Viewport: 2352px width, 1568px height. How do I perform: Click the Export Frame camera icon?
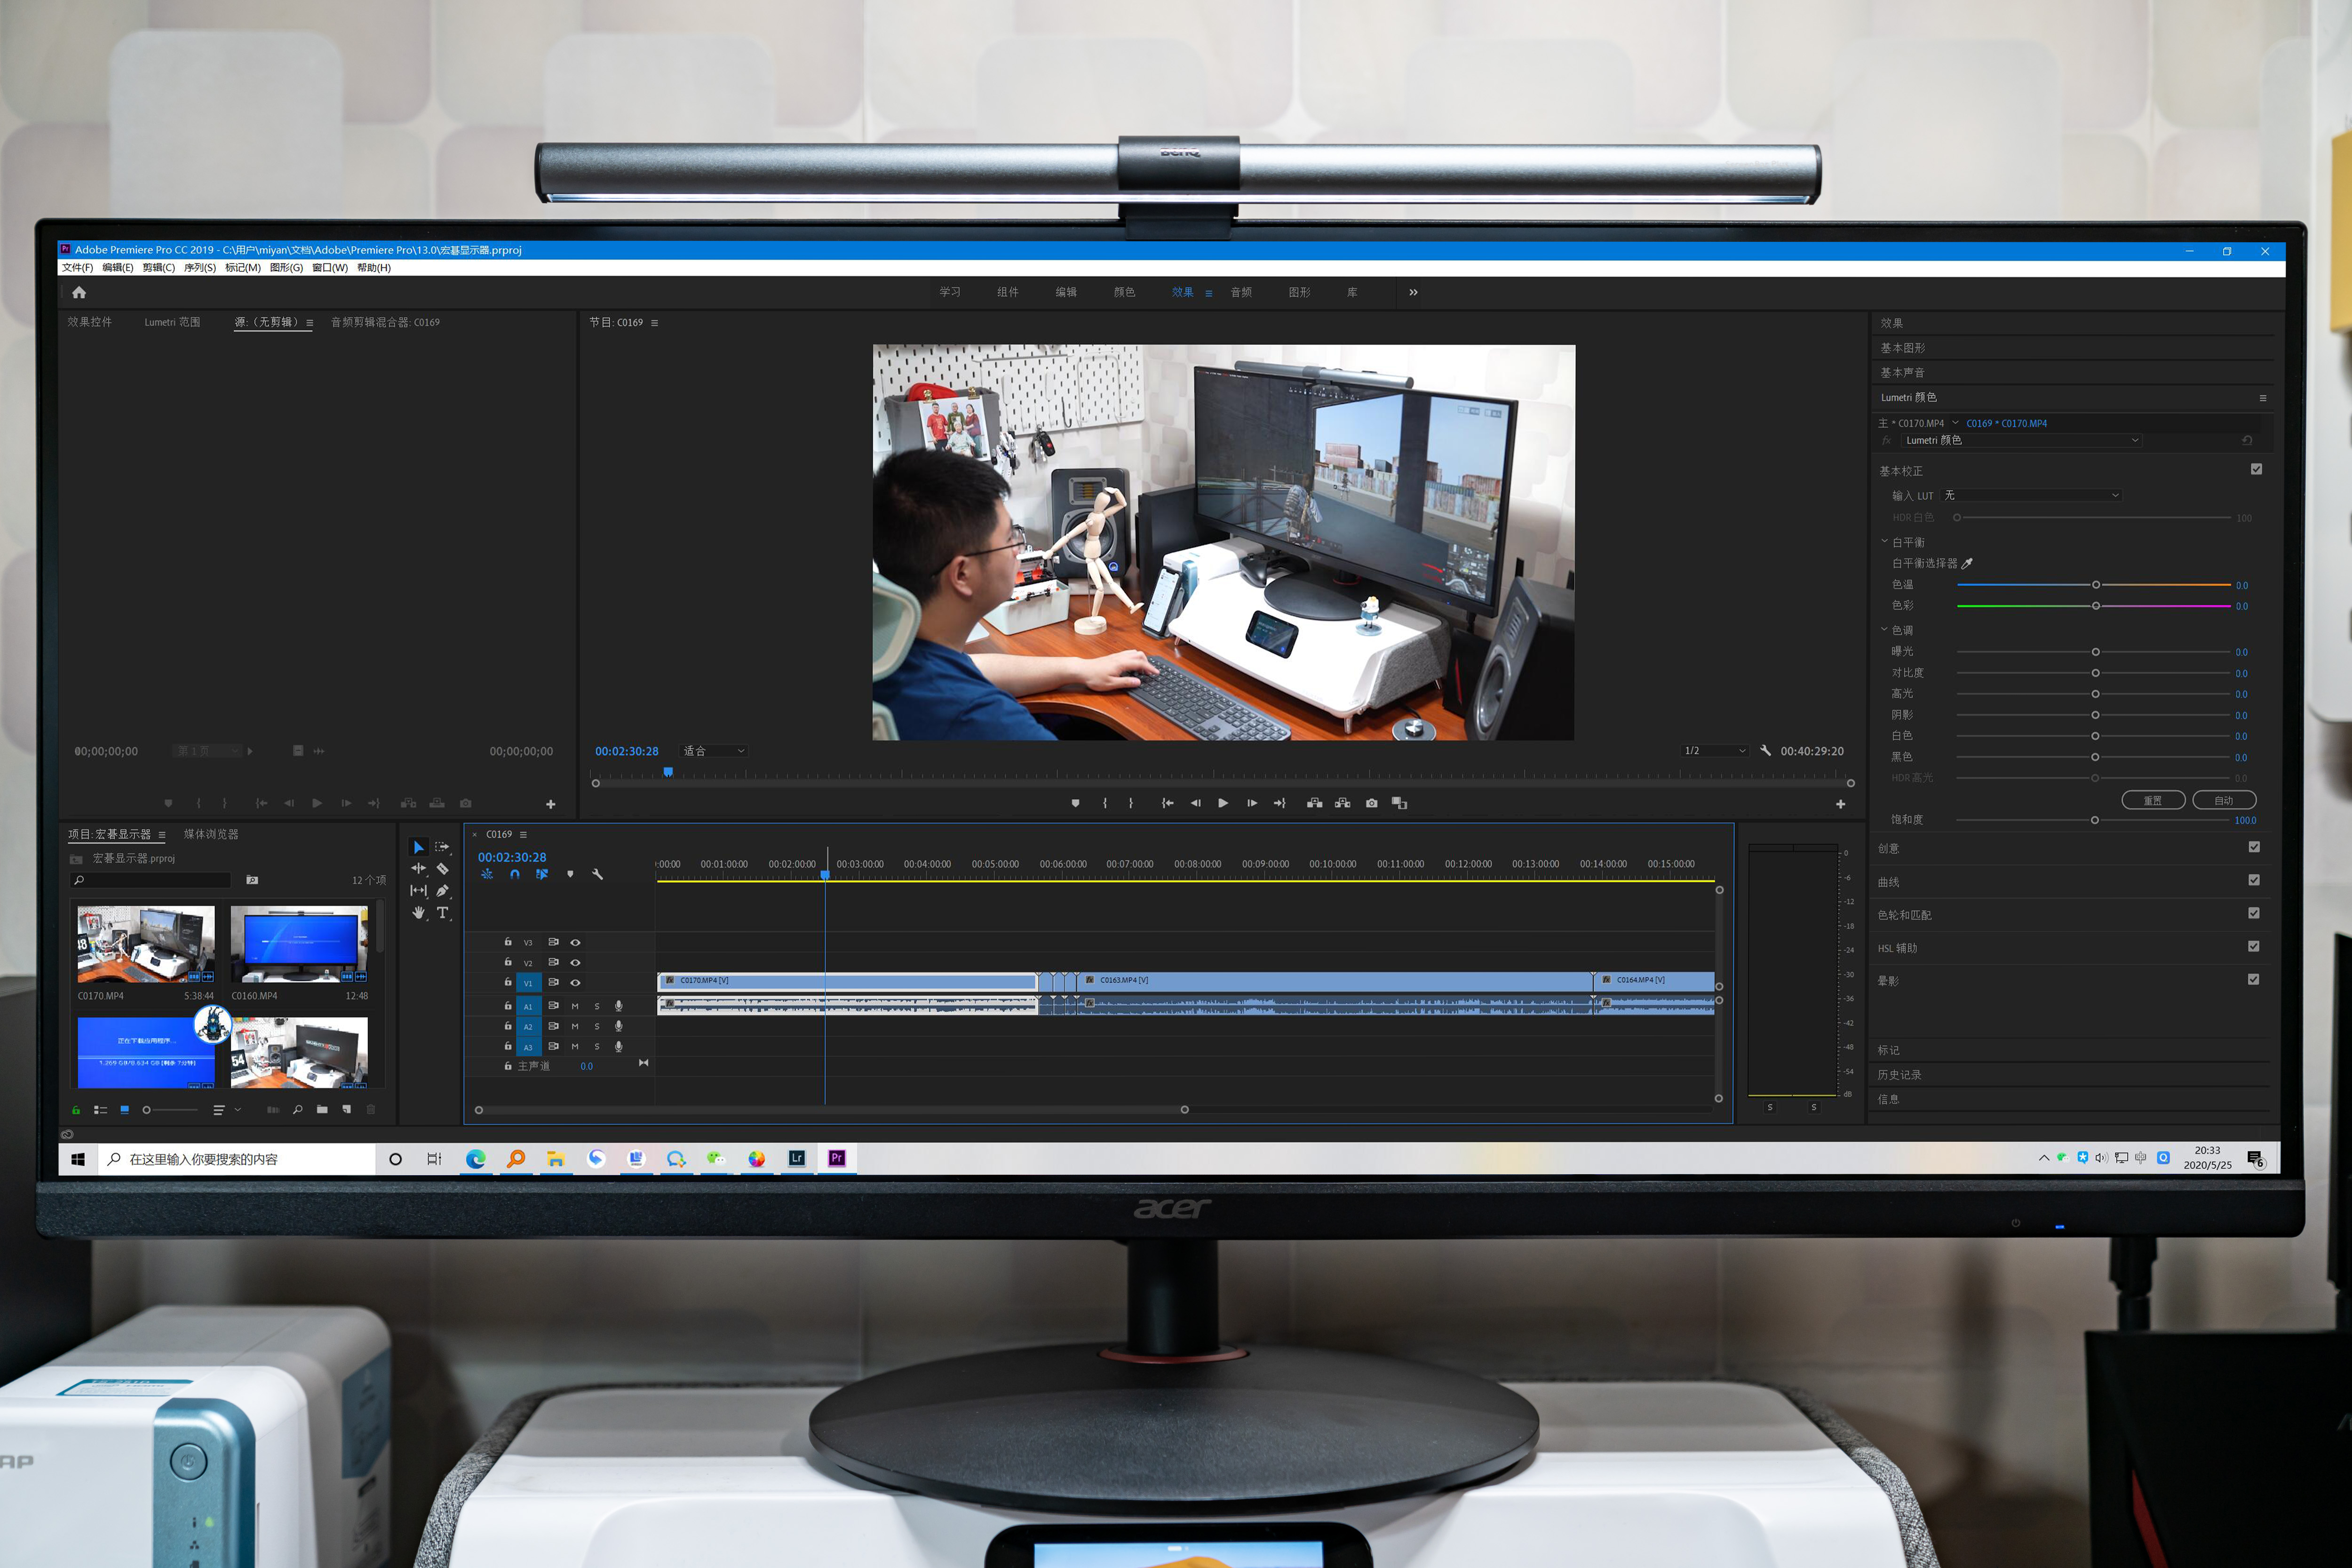[x=1371, y=803]
